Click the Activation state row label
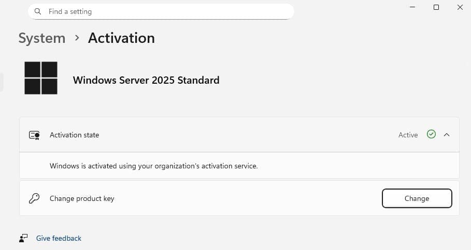 tap(74, 135)
